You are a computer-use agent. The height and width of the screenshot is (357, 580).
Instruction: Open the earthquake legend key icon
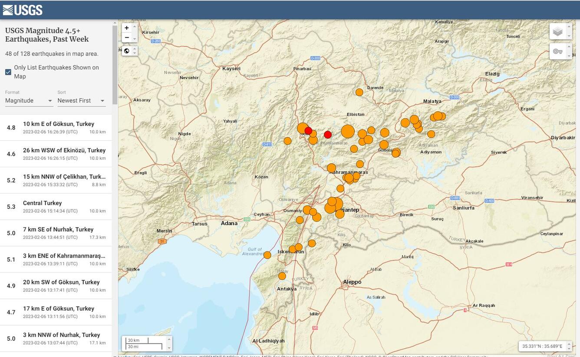click(x=558, y=51)
